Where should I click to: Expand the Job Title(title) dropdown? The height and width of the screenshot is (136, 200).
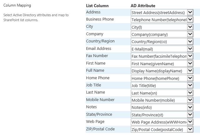click(x=162, y=85)
